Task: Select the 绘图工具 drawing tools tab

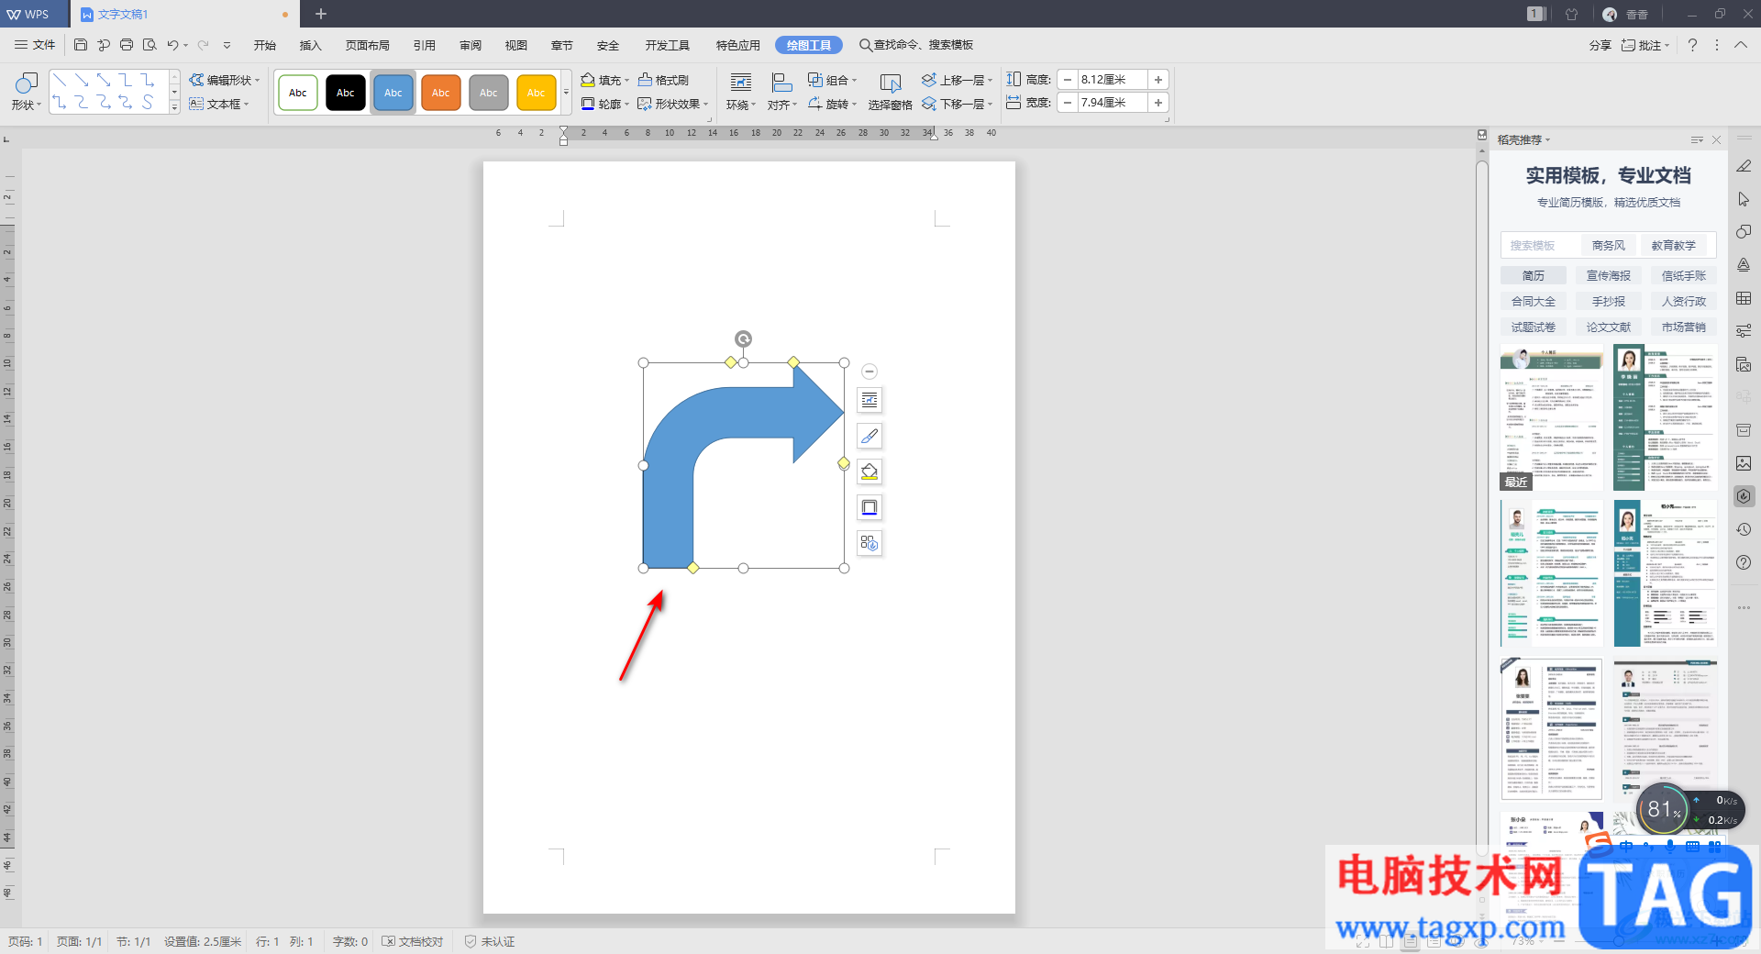Action: 808,45
